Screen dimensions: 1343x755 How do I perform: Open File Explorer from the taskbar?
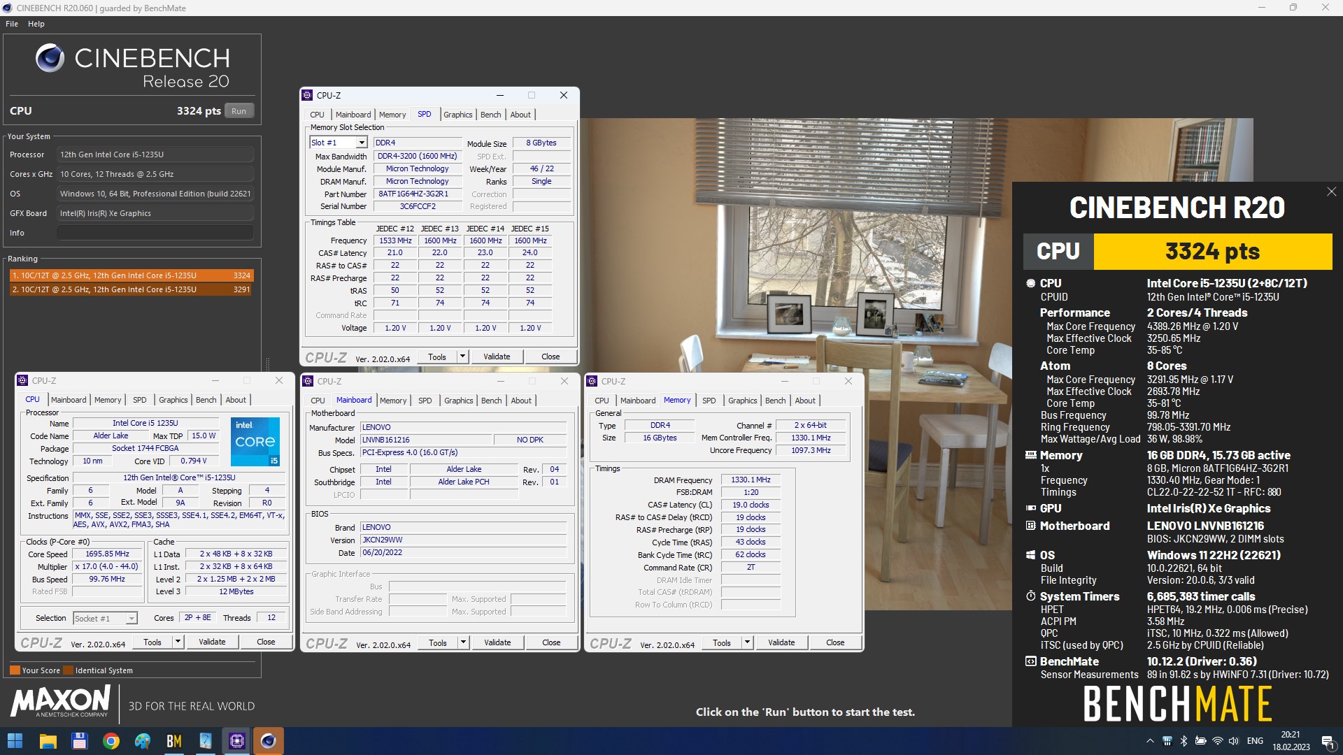[48, 741]
